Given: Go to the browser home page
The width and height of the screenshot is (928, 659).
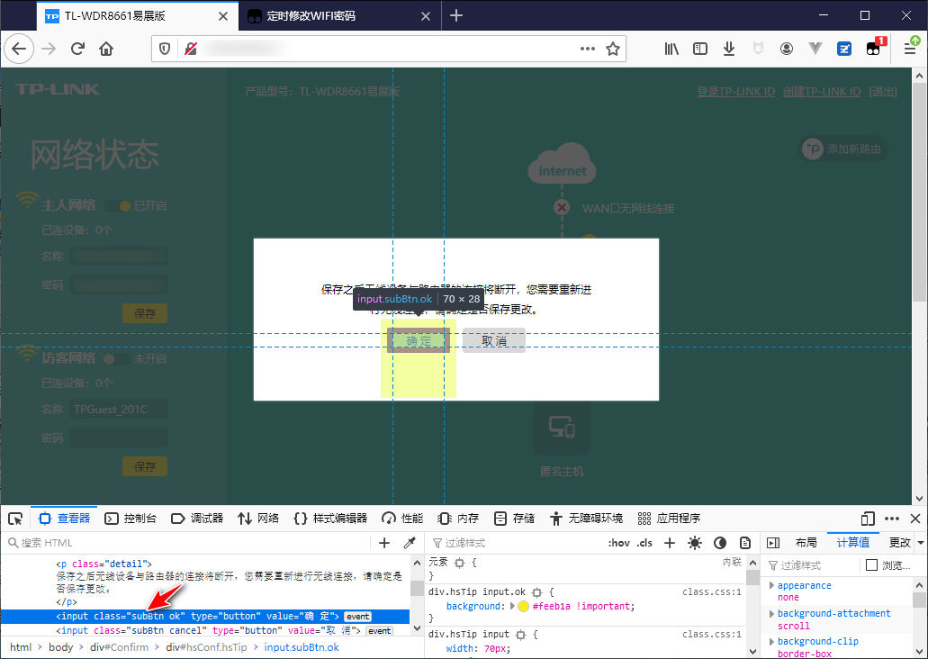Looking at the screenshot, I should [106, 49].
